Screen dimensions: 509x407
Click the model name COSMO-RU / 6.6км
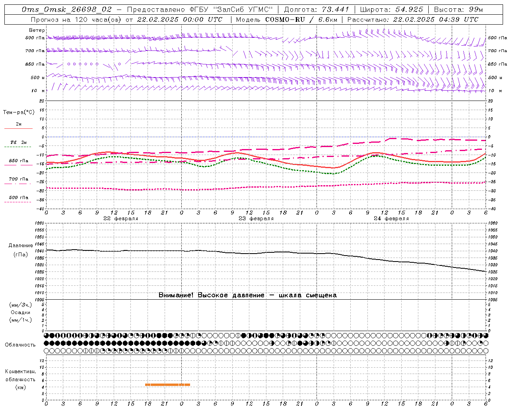[x=301, y=19]
